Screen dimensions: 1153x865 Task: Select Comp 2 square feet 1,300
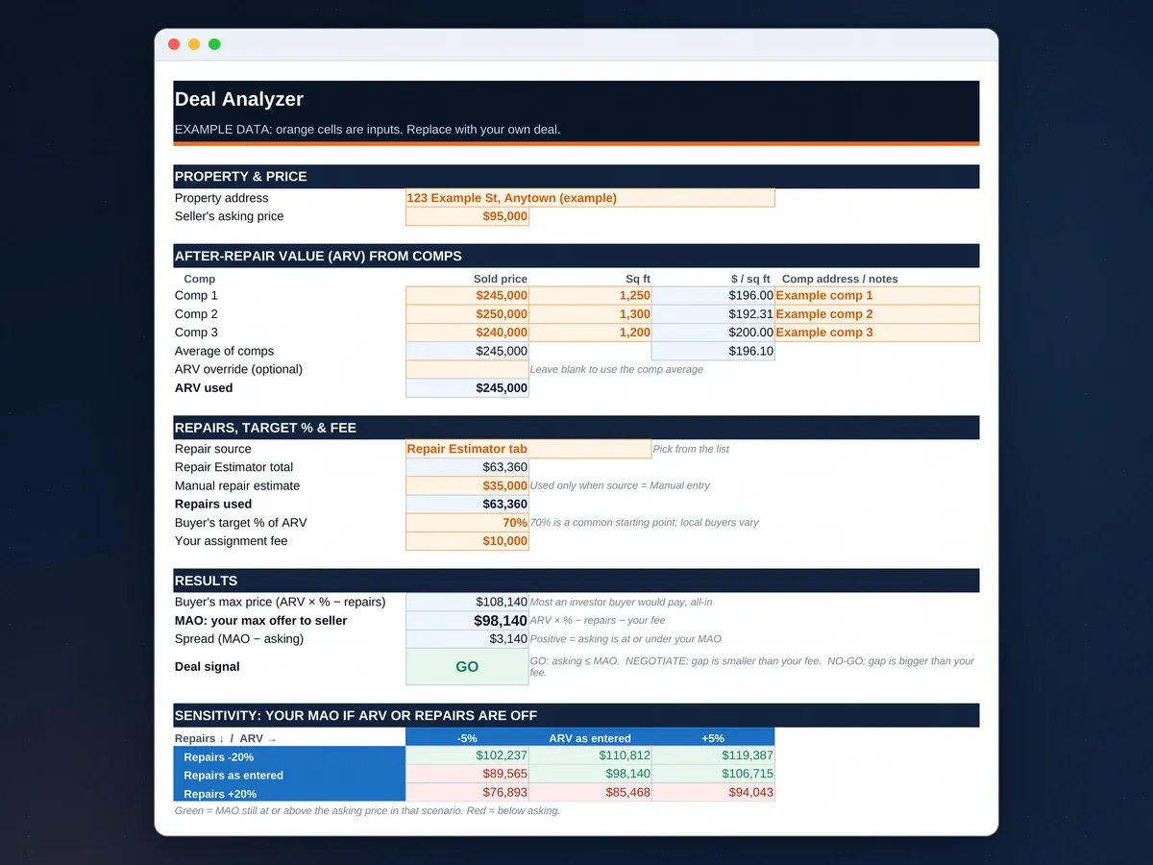click(x=590, y=313)
